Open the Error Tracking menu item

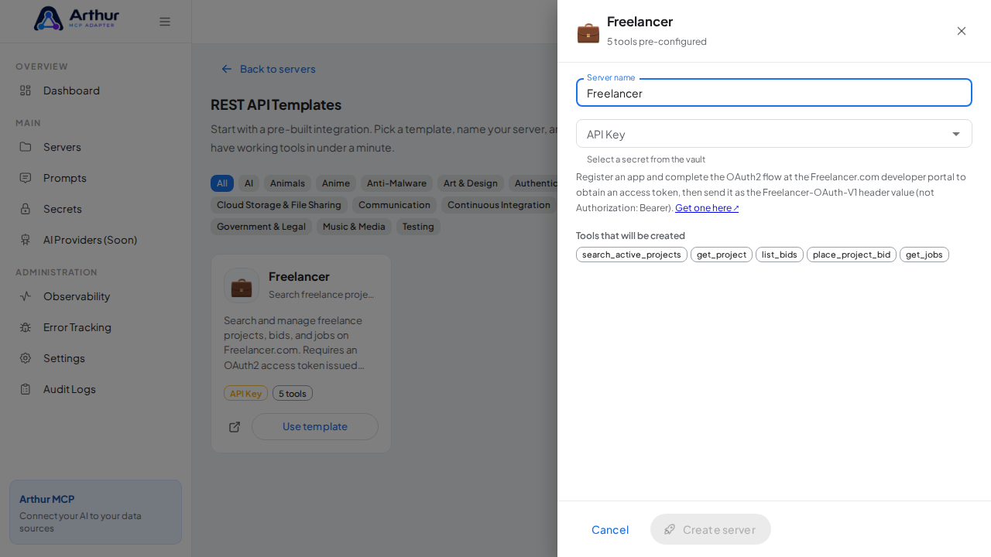tap(96, 327)
